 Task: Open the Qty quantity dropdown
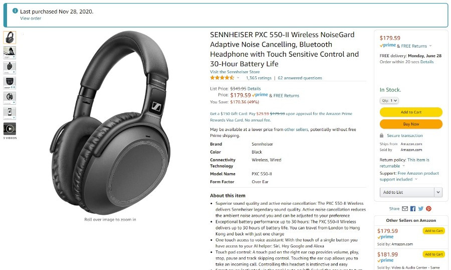(x=389, y=100)
